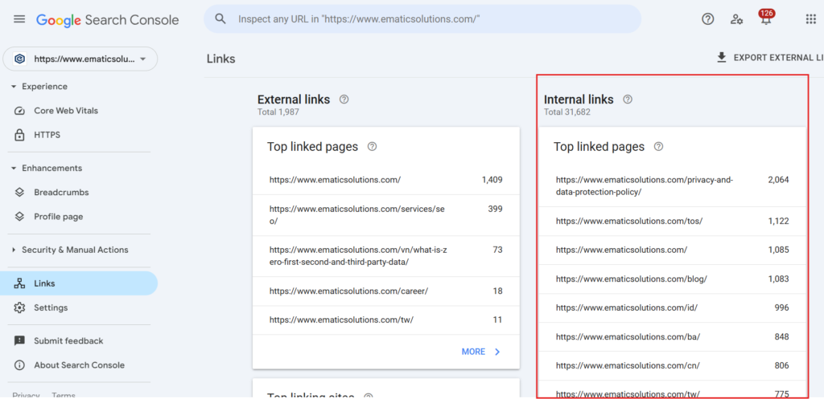Image resolution: width=824 pixels, height=399 pixels.
Task: Click help icon beside External Top linked pages
Action: click(372, 147)
